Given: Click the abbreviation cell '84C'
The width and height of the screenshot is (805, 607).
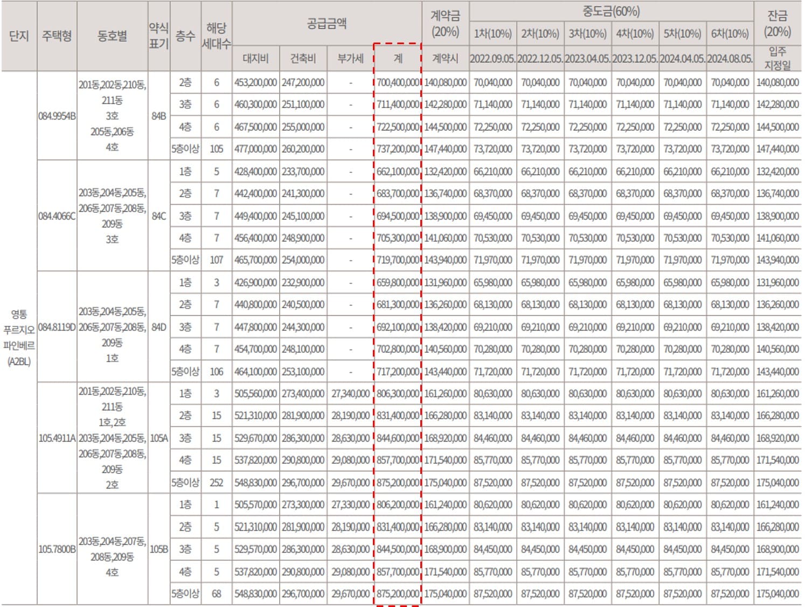Looking at the screenshot, I should point(159,216).
